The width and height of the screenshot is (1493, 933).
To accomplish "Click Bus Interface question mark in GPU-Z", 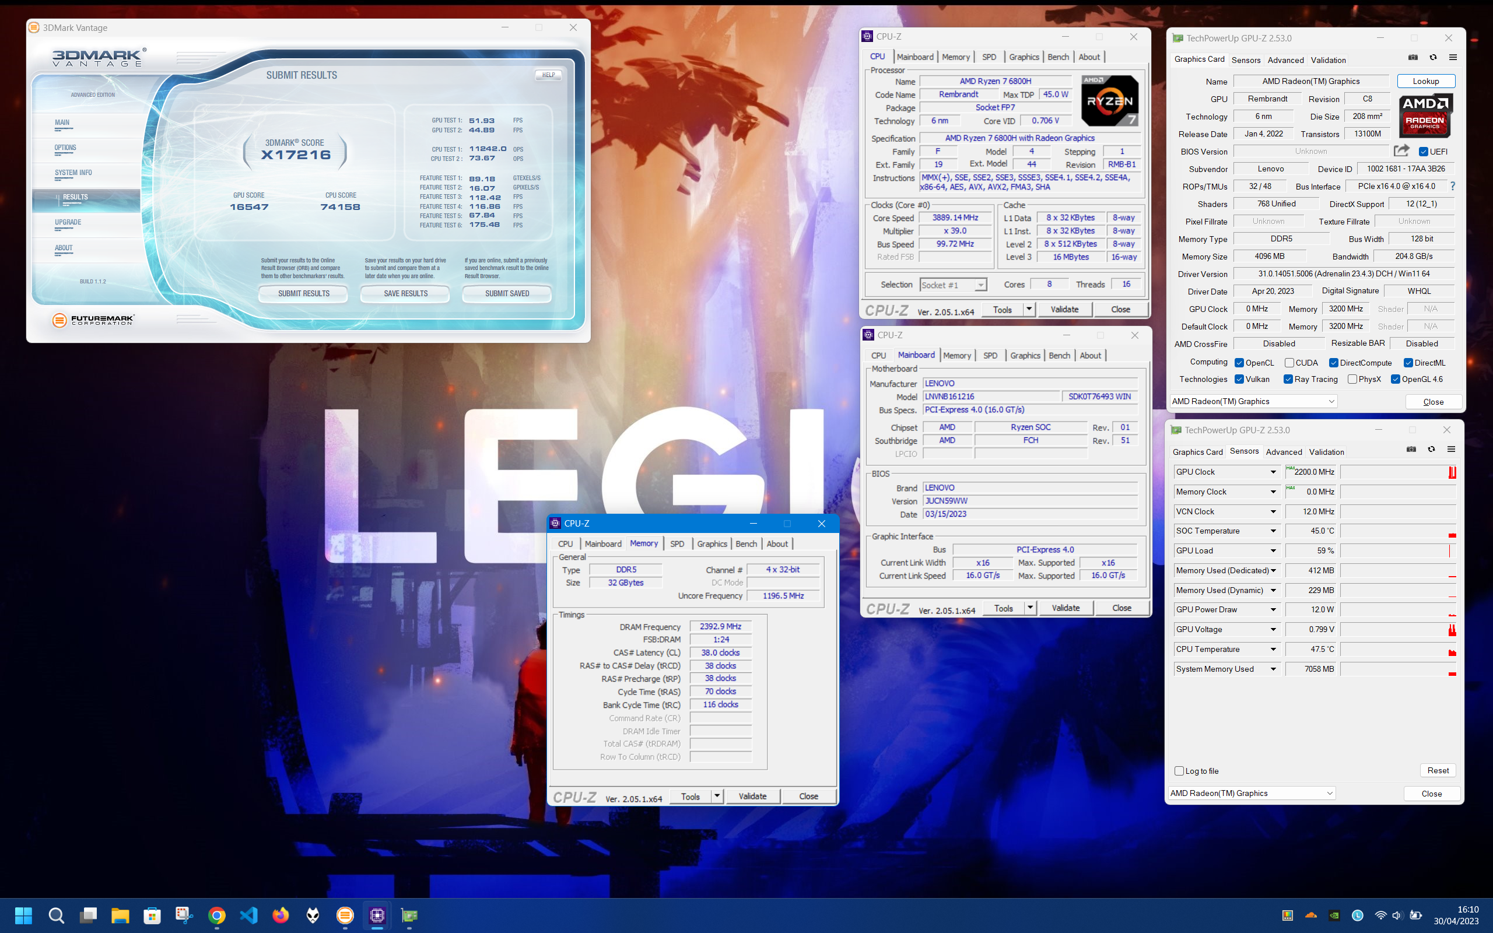I will point(1452,186).
